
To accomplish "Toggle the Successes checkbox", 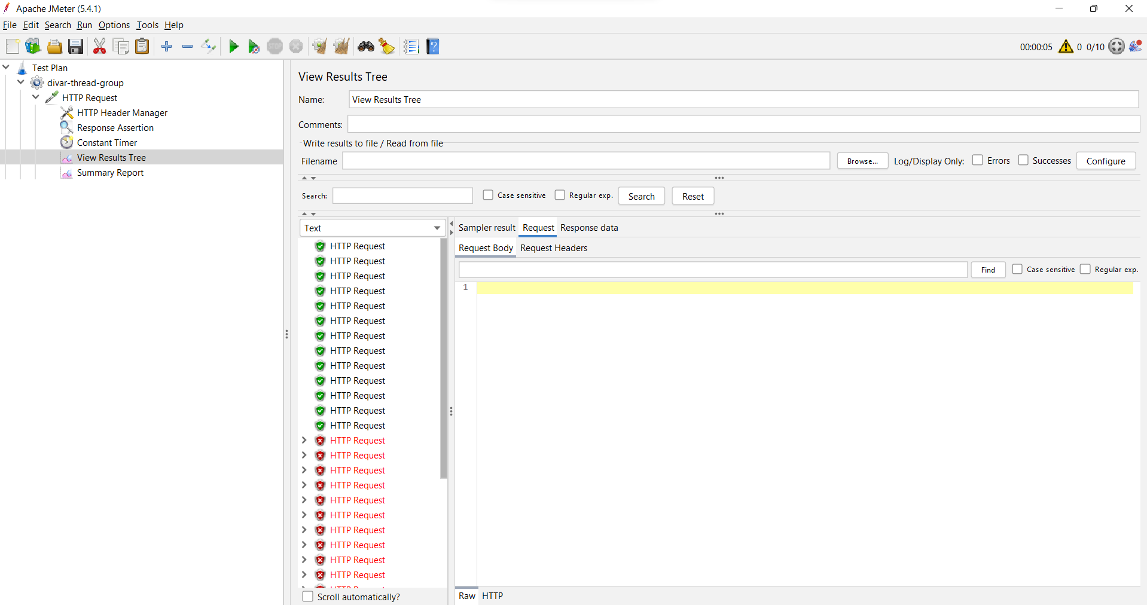I will [1023, 160].
